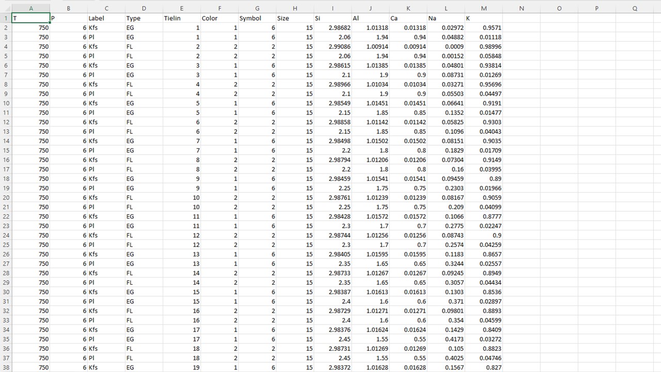661x372 pixels.
Task: Select the cell containing 0.827
Action: pyautogui.click(x=483, y=367)
